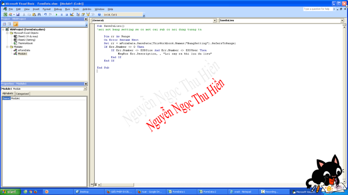Viewport: 348px width, 195px height.
Task: Click the 'Type a question for help' box
Action: coord(318,9)
